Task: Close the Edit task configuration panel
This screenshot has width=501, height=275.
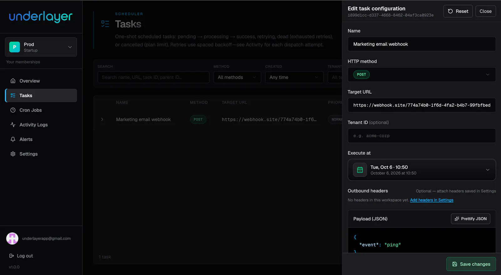Action: [x=485, y=11]
